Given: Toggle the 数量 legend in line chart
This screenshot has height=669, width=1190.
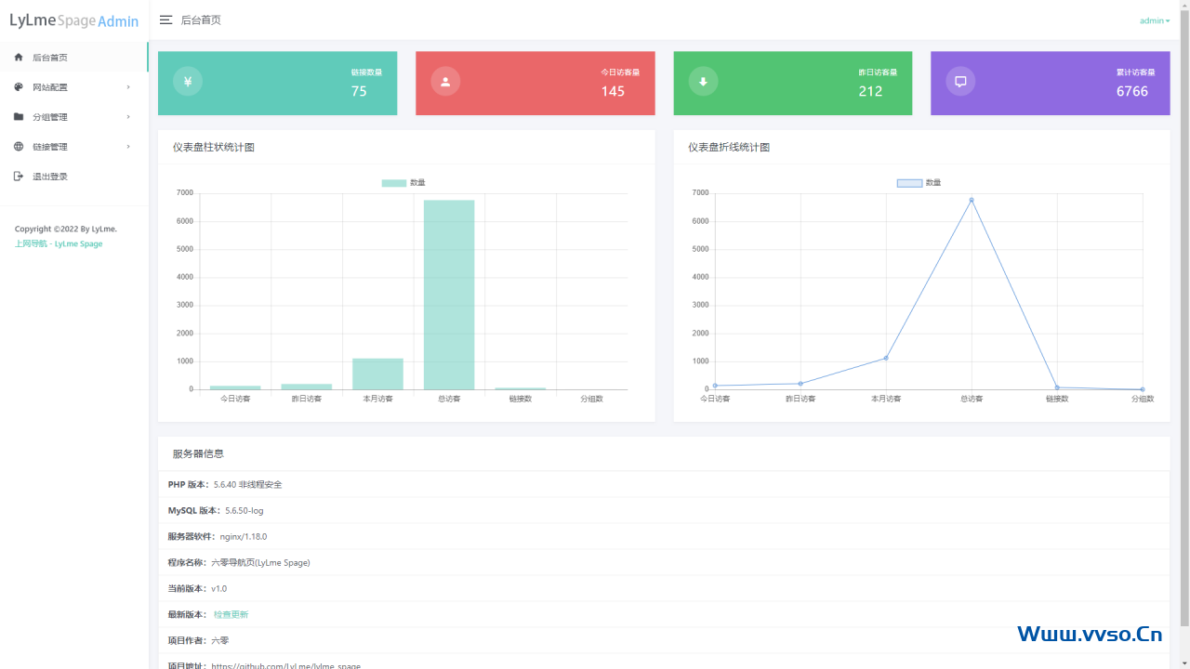Looking at the screenshot, I should coord(919,183).
